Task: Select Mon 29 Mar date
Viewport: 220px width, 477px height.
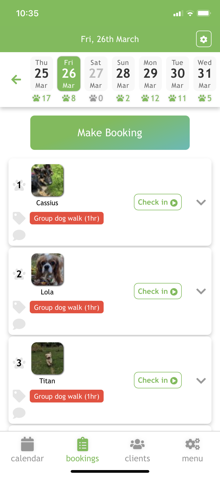Action: point(150,74)
